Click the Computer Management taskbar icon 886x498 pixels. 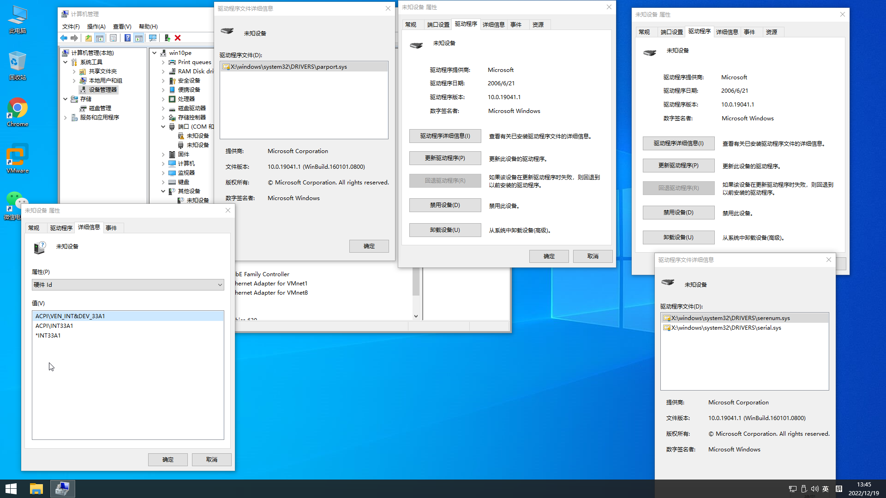(62, 489)
